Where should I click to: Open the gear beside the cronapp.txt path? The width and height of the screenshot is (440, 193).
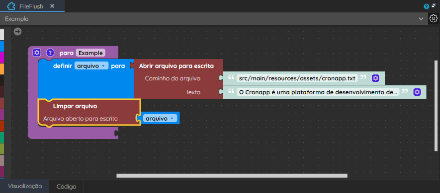[375, 78]
